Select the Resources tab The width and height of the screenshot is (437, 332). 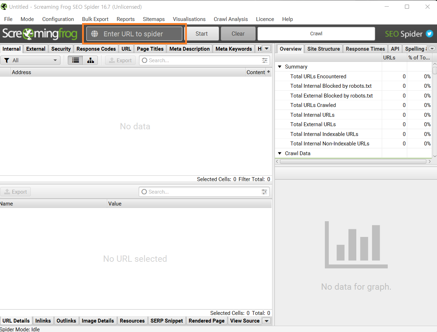(132, 321)
